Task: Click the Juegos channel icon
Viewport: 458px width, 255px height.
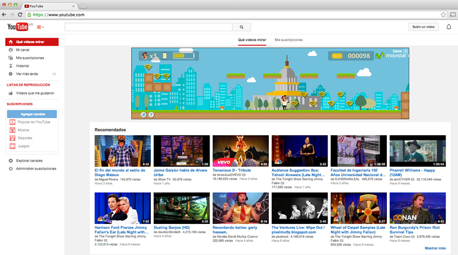Action: (x=12, y=146)
